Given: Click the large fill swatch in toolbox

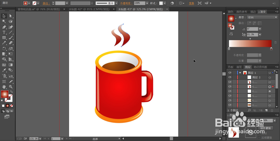Looking at the screenshot, I should coord(5,94).
